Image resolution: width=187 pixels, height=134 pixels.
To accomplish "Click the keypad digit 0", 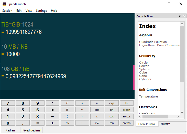I will 8,123.
